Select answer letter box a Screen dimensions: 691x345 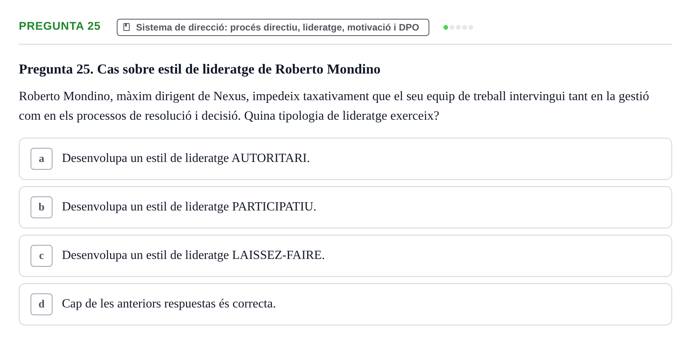tap(42, 159)
